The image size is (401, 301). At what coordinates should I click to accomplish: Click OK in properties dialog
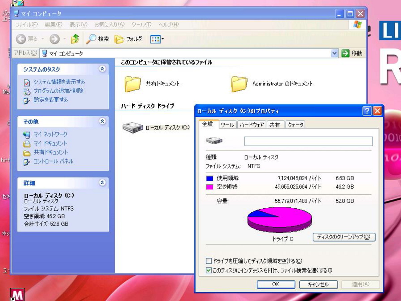[x=276, y=284]
